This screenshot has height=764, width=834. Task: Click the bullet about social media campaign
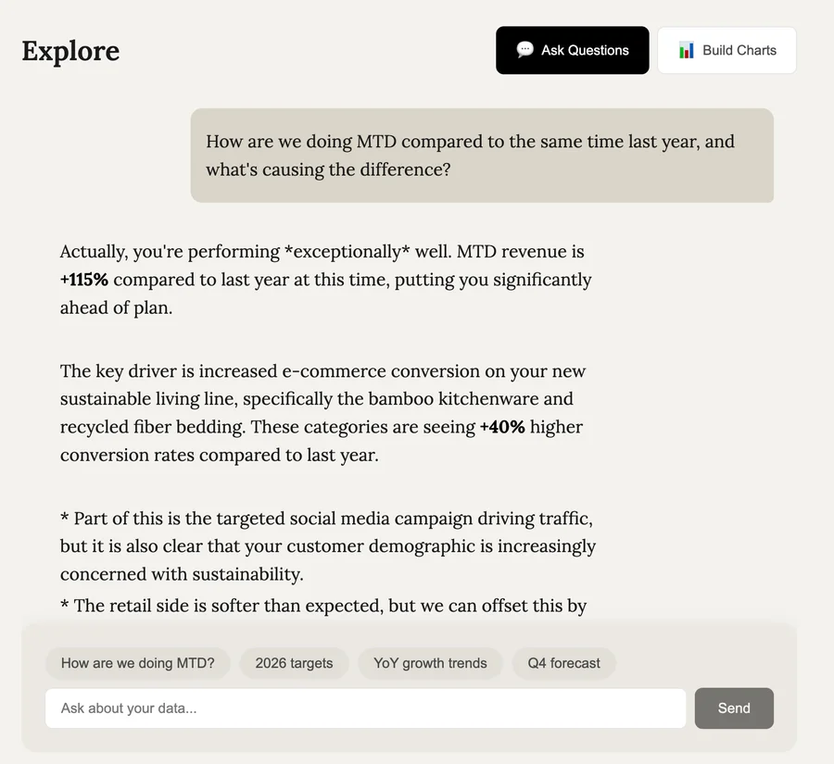click(x=327, y=546)
